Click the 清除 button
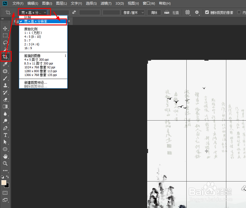246x208 pixels. coord(154,12)
